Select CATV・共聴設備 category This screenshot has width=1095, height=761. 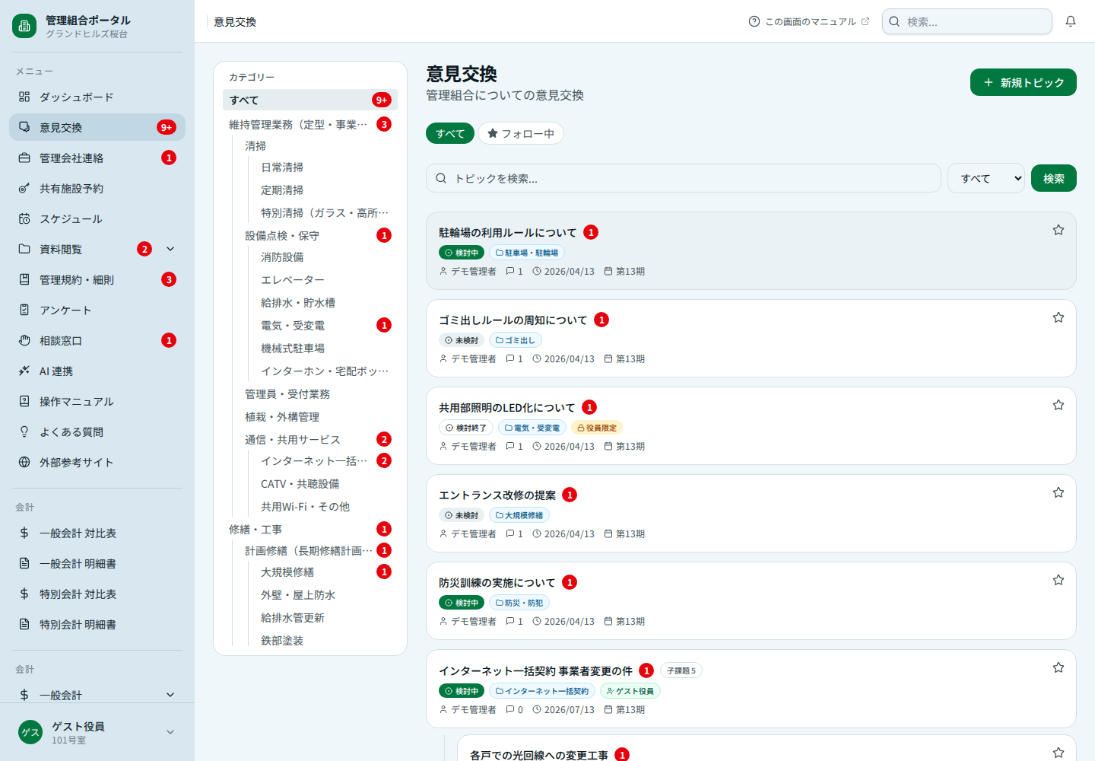326,484
